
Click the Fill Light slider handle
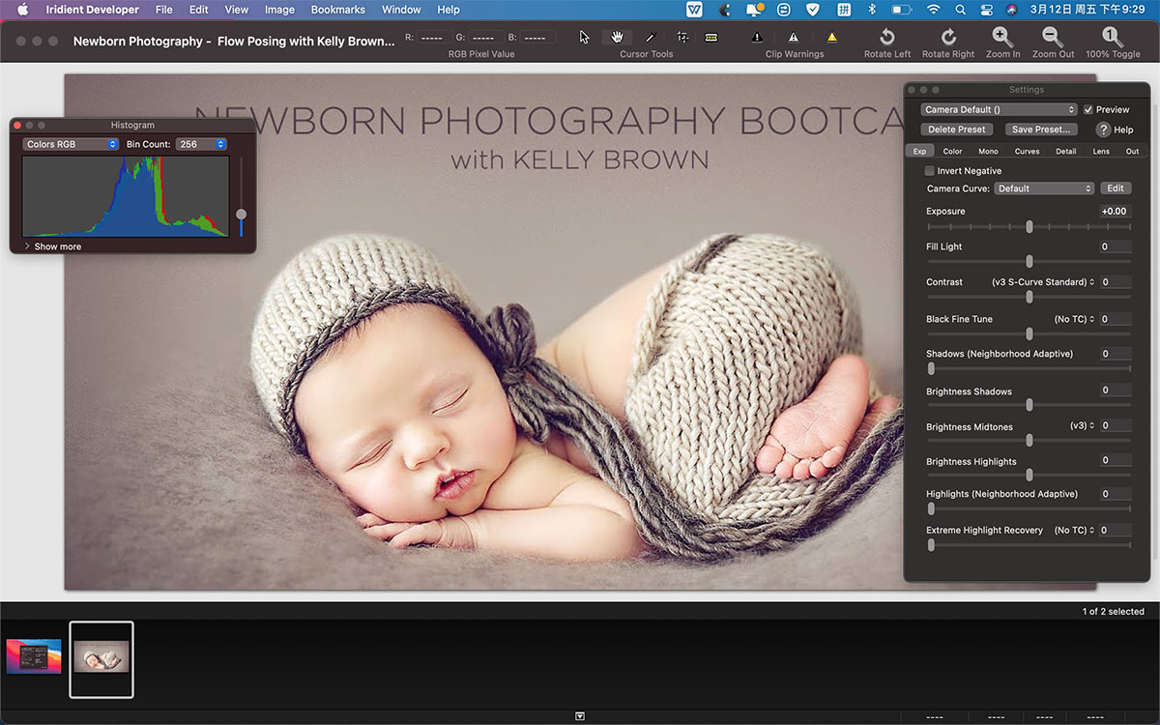[1029, 261]
